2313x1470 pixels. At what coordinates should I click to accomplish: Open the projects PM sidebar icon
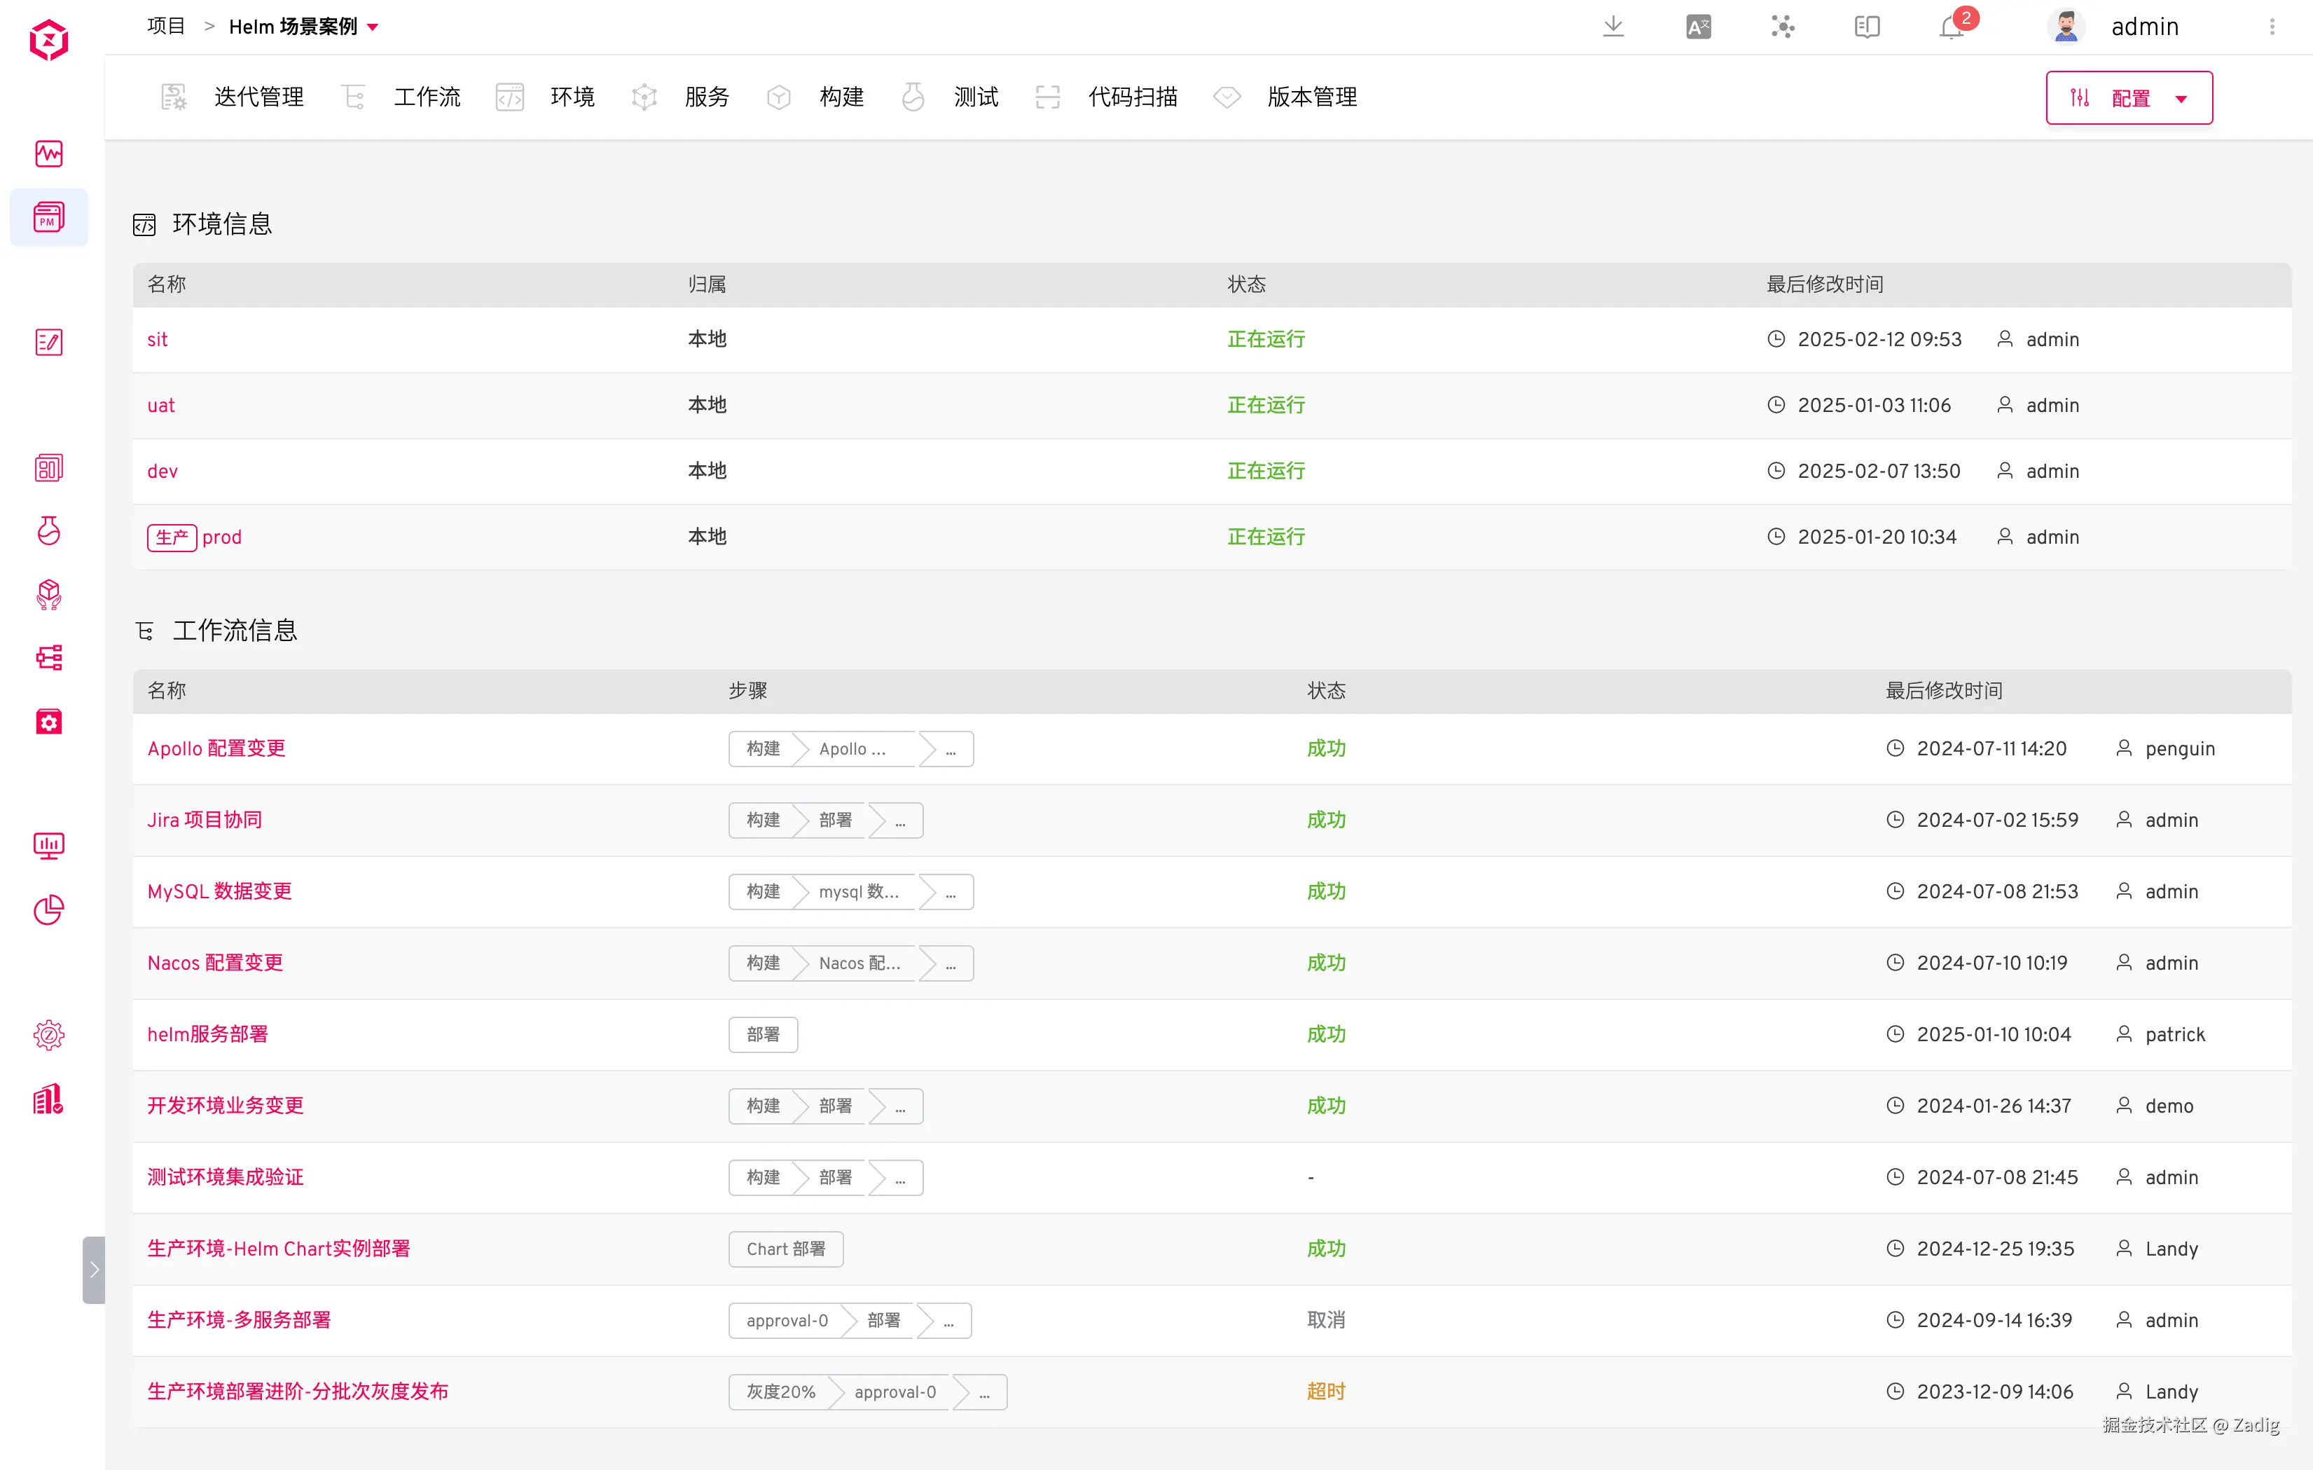48,217
